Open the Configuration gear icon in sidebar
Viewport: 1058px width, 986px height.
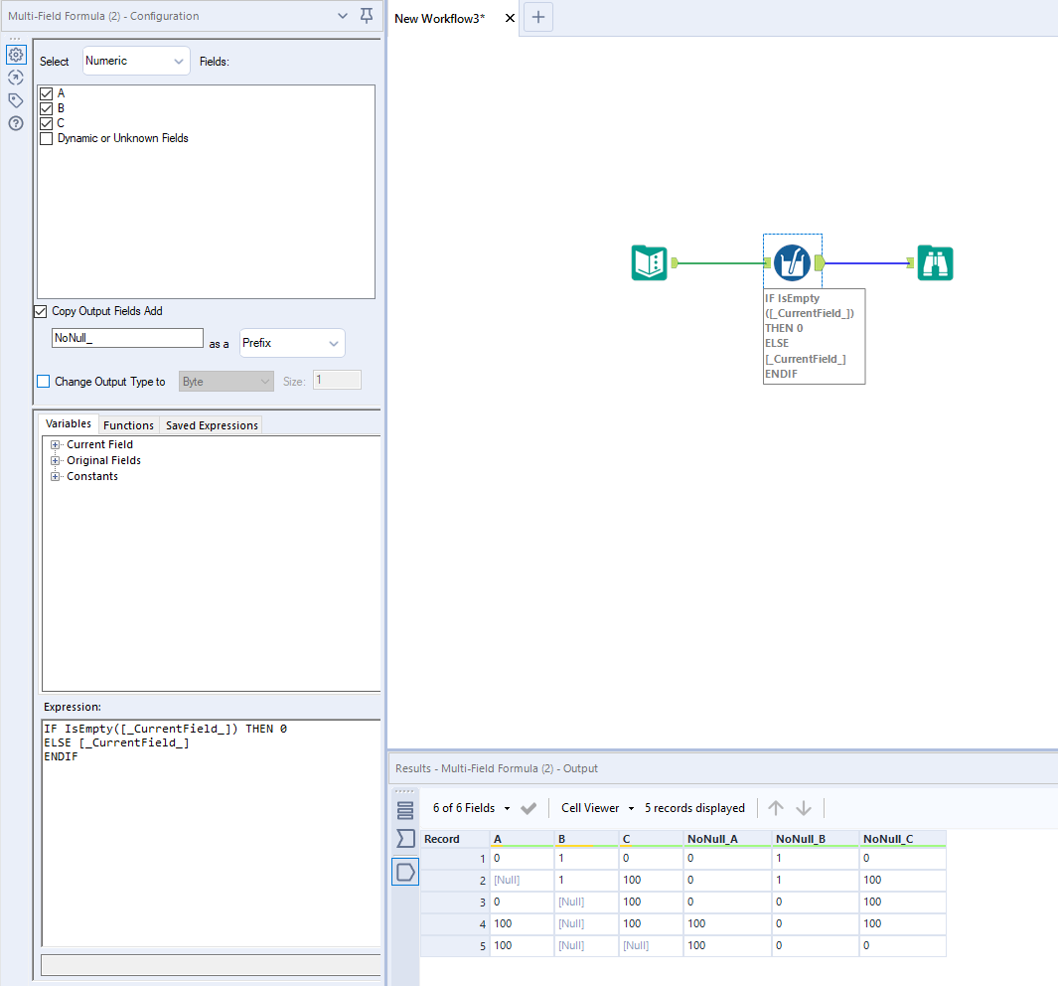(16, 55)
